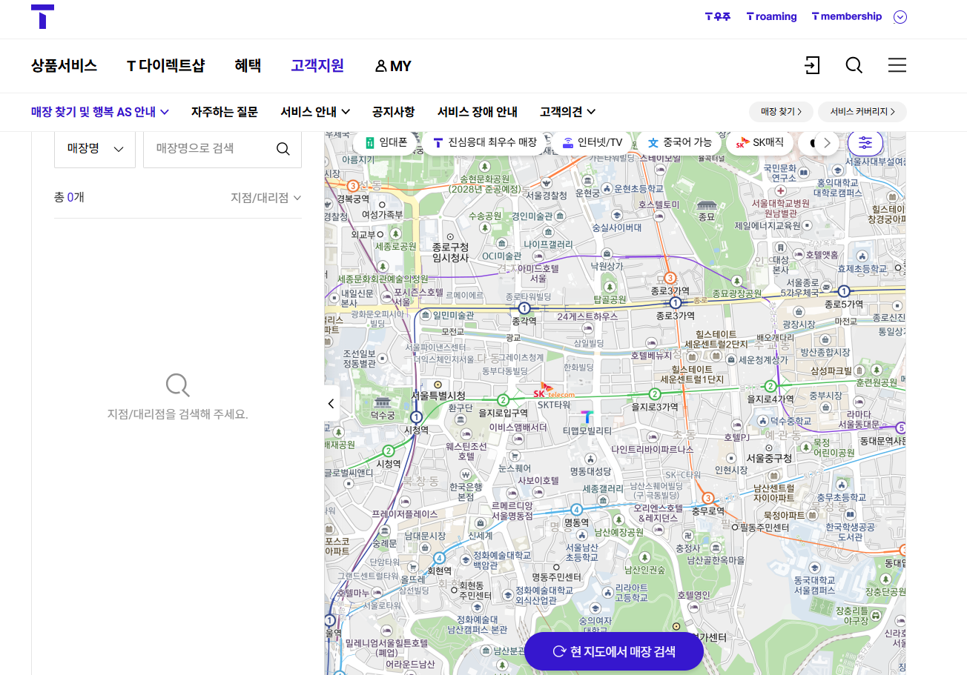
Task: Click the 종각역 line 1 station marker
Action: coord(524,308)
